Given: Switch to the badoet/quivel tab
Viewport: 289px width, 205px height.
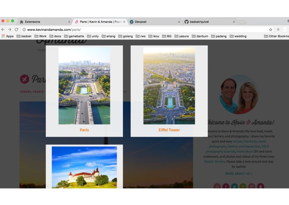Looking at the screenshot, I should 209,22.
